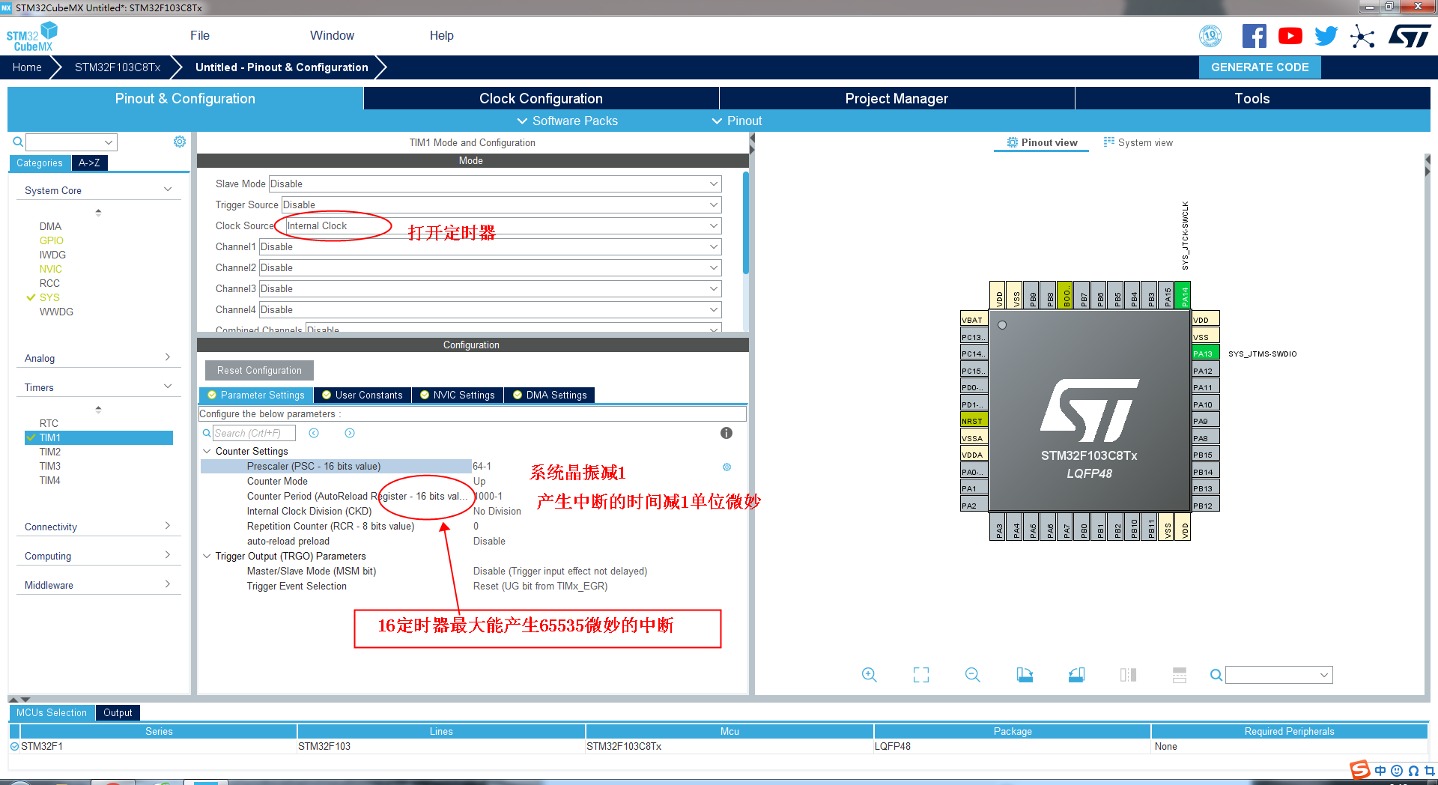Select TIM2 in Timers list
1438x785 pixels.
coord(50,452)
